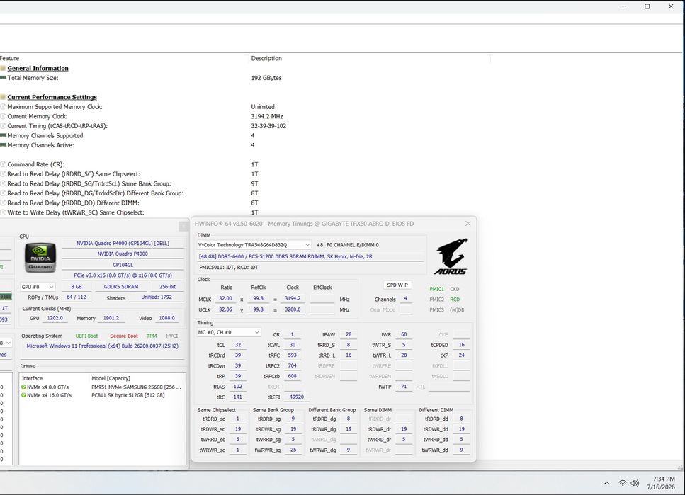Viewport: 685px width, 495px height.
Task: Click the value 32-39-39-102
Action: pos(268,126)
